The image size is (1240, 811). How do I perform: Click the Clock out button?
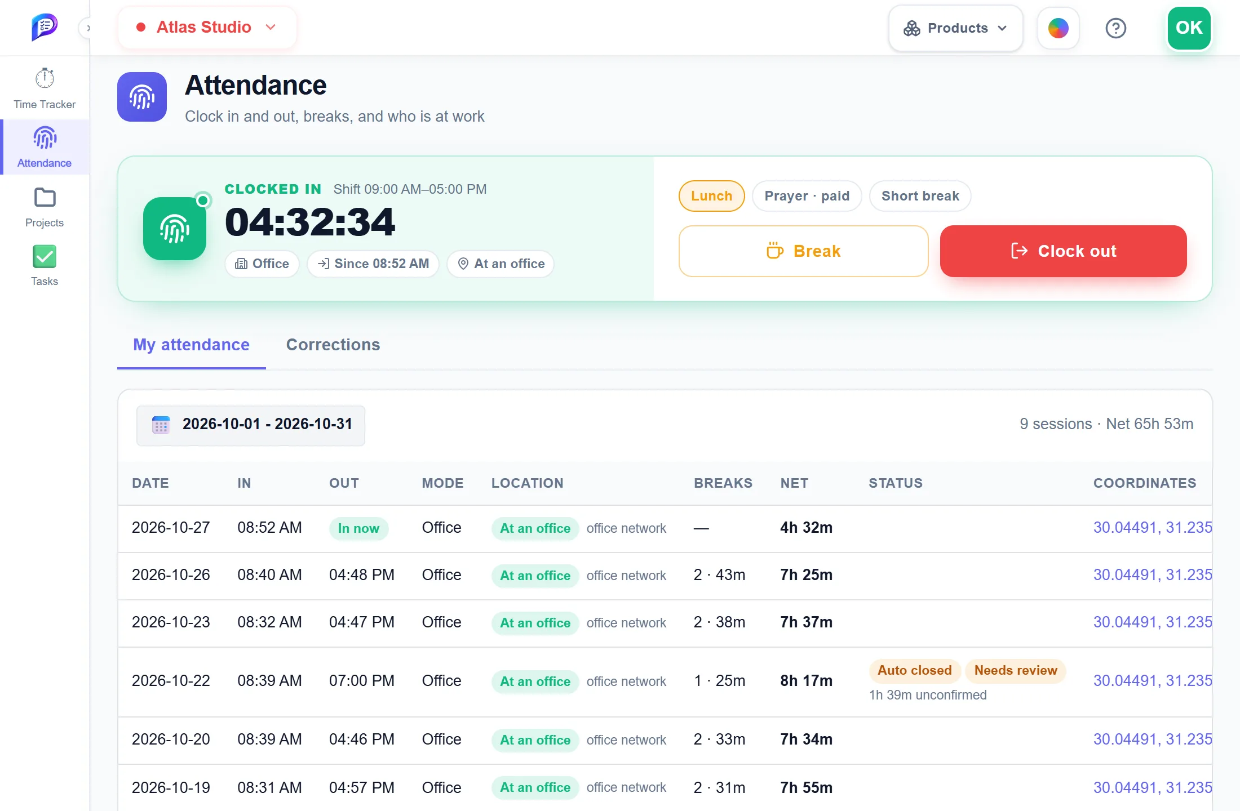click(x=1063, y=251)
